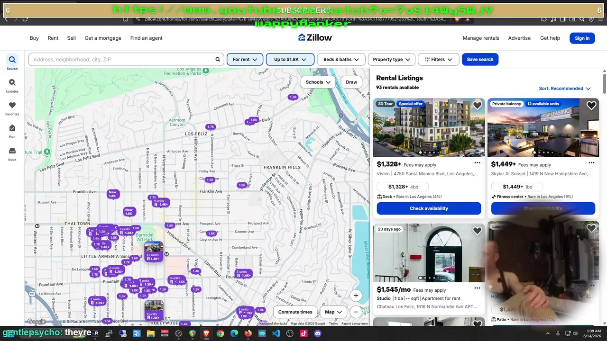
Task: Save the Skylar At Sunset listing with heart
Action: (x=591, y=106)
